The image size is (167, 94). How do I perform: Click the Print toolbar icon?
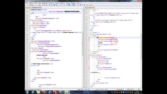tap(39, 5)
